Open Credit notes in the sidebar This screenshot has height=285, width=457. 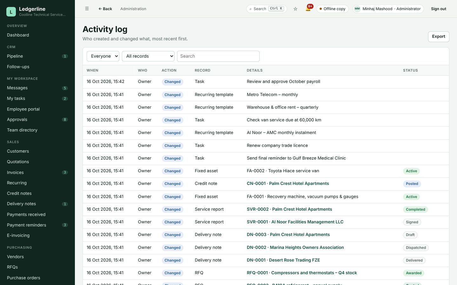pos(37,193)
